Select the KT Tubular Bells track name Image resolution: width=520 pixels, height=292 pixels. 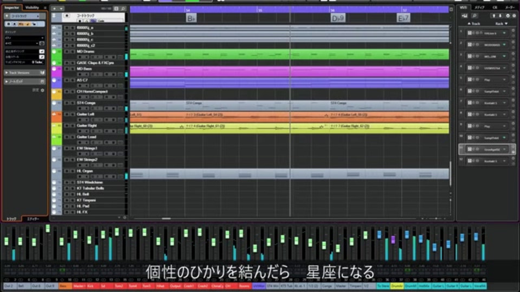click(x=90, y=188)
